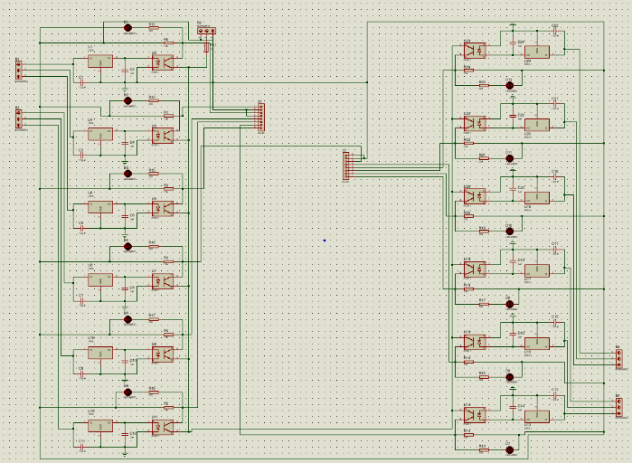Select capacitor C23 above regulator U24
The height and width of the screenshot is (463, 632).
pyautogui.click(x=555, y=30)
